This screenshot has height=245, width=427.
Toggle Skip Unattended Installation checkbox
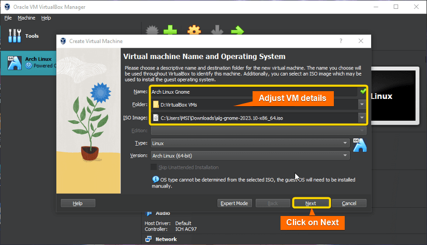[154, 167]
